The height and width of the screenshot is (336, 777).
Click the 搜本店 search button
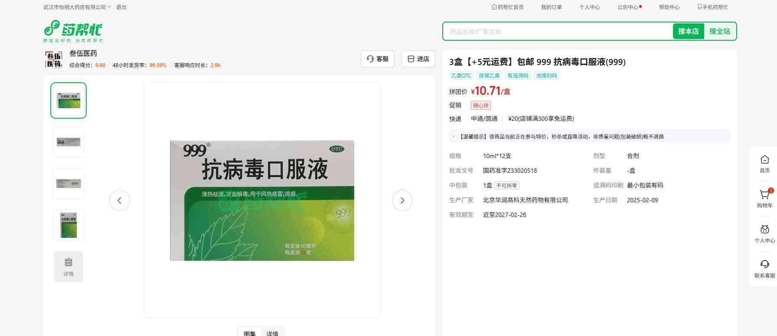[688, 32]
